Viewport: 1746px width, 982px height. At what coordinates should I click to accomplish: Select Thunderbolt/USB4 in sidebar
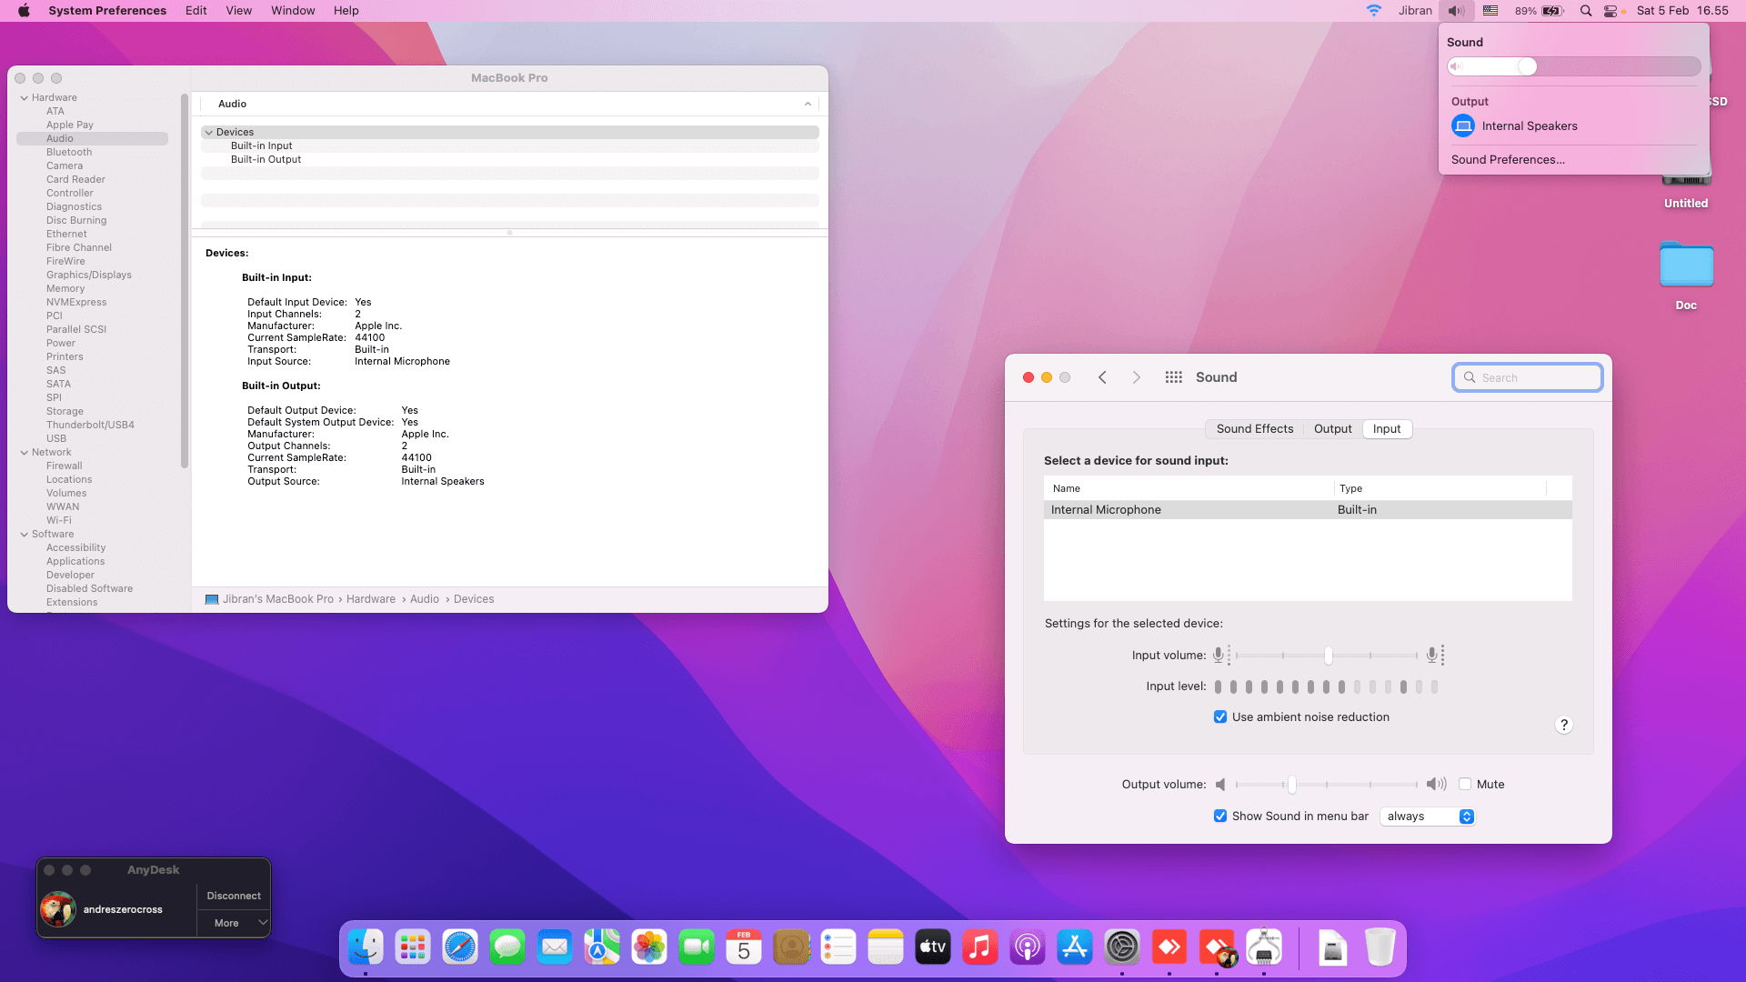coord(90,426)
